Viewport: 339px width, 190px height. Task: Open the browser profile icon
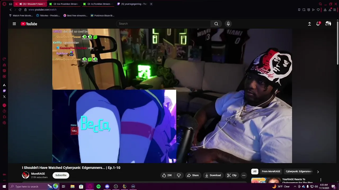click(x=325, y=10)
